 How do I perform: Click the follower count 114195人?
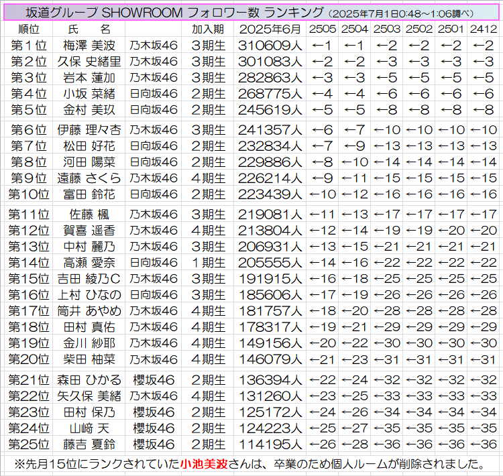[270, 444]
